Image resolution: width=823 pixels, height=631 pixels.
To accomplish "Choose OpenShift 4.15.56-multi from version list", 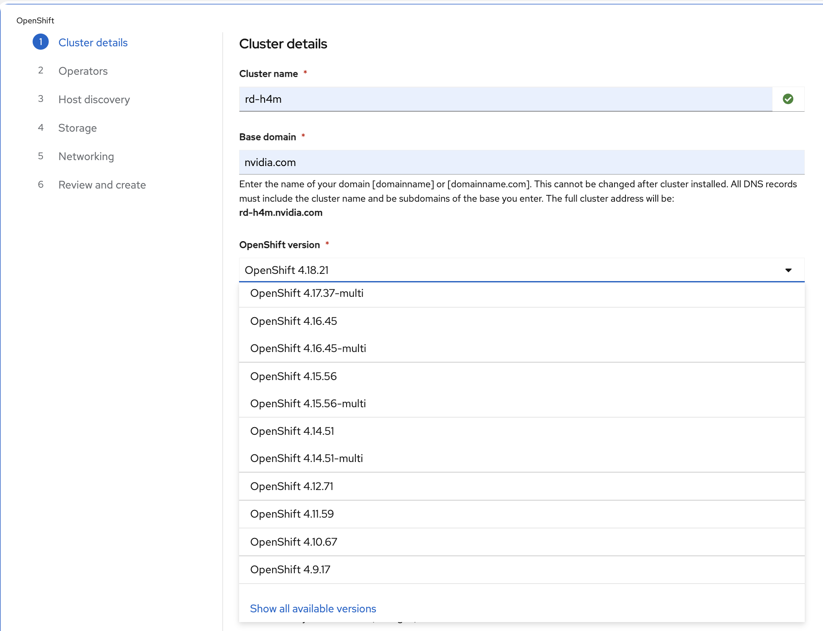I will click(x=308, y=403).
